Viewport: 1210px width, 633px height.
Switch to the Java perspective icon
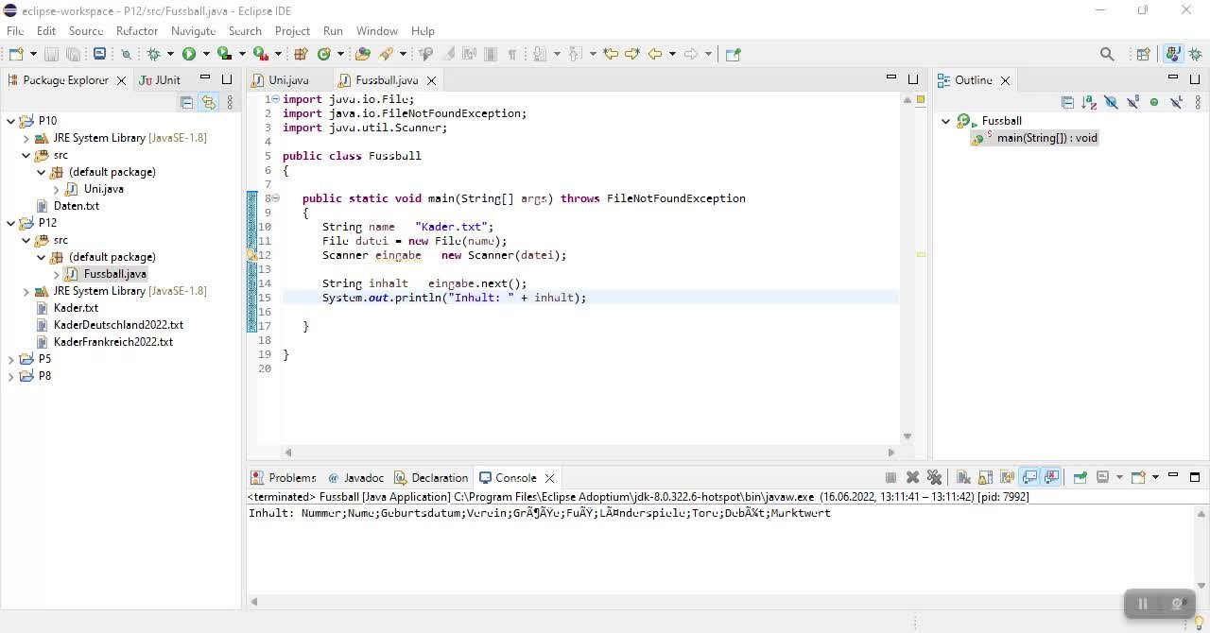[1174, 54]
